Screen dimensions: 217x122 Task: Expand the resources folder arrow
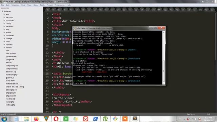point(4,35)
